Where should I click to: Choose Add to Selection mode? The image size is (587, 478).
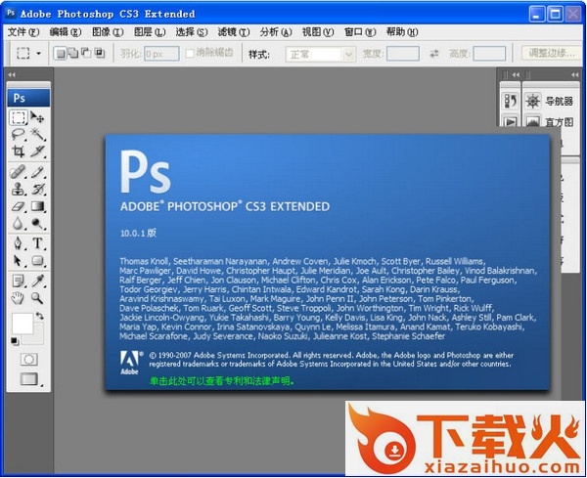coord(73,54)
